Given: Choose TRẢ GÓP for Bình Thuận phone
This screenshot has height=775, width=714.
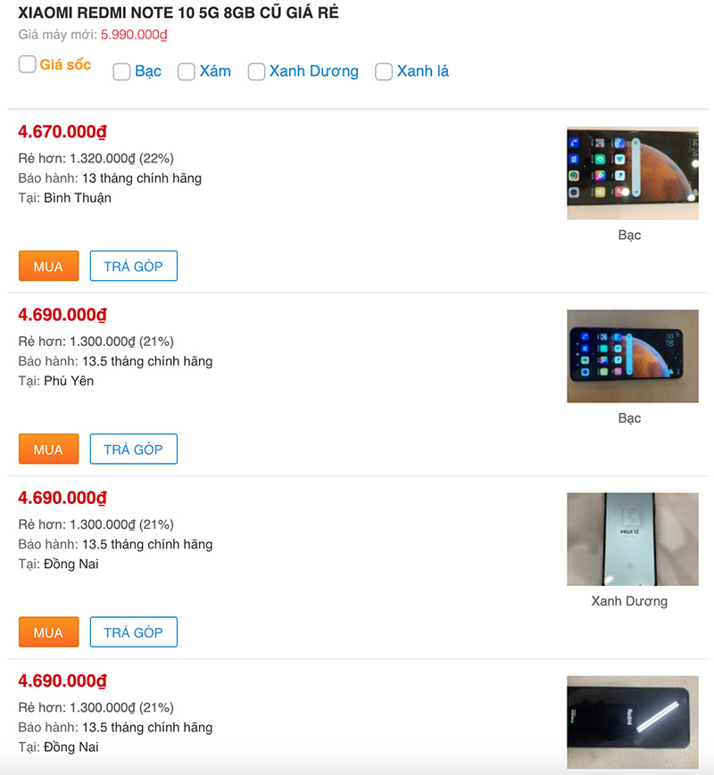Looking at the screenshot, I should pyautogui.click(x=134, y=266).
